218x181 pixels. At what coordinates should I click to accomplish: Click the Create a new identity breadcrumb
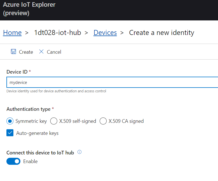tap(161, 33)
